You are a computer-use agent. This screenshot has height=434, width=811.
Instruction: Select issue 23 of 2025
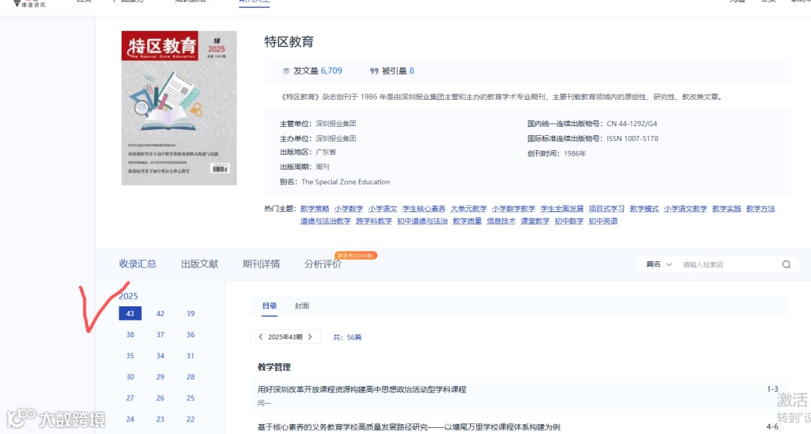click(x=161, y=420)
